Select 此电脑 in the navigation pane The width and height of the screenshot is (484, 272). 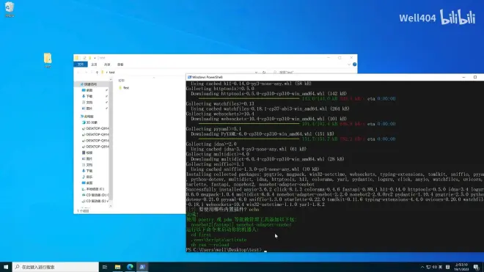click(87, 117)
